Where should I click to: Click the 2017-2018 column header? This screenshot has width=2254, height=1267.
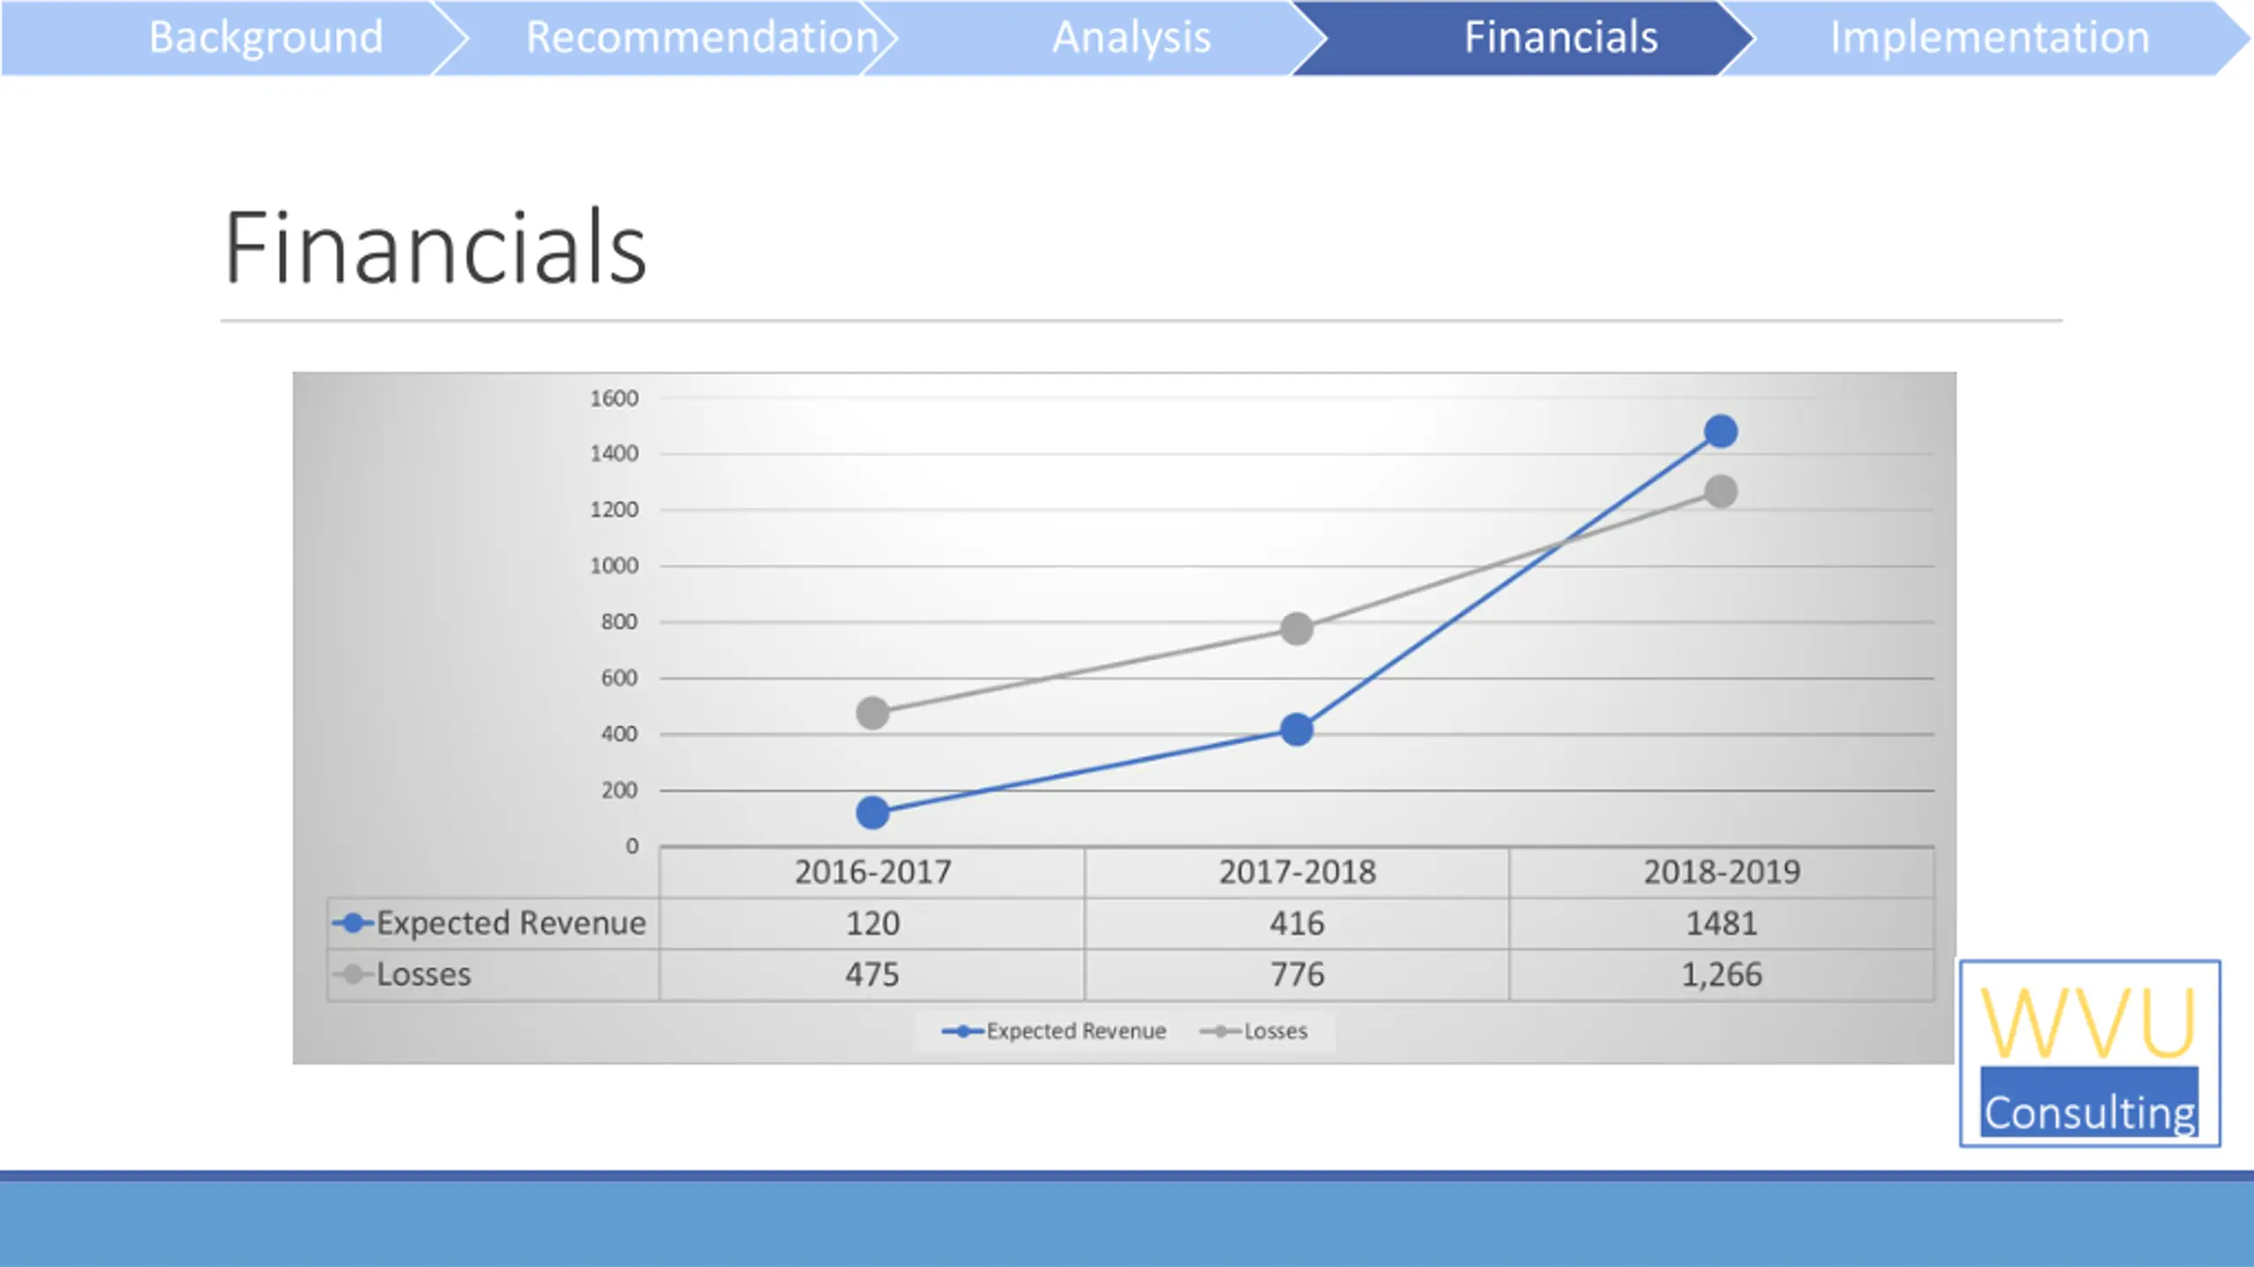point(1297,872)
